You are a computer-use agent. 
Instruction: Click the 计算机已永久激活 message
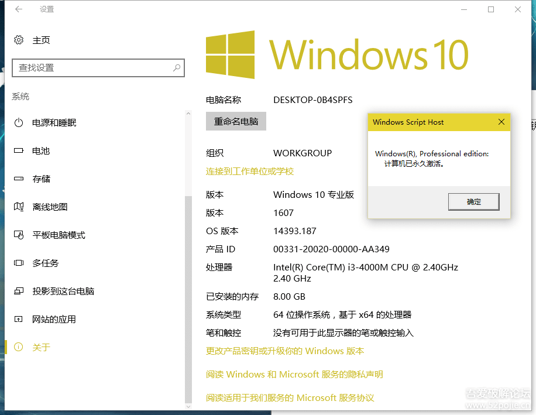coord(414,164)
